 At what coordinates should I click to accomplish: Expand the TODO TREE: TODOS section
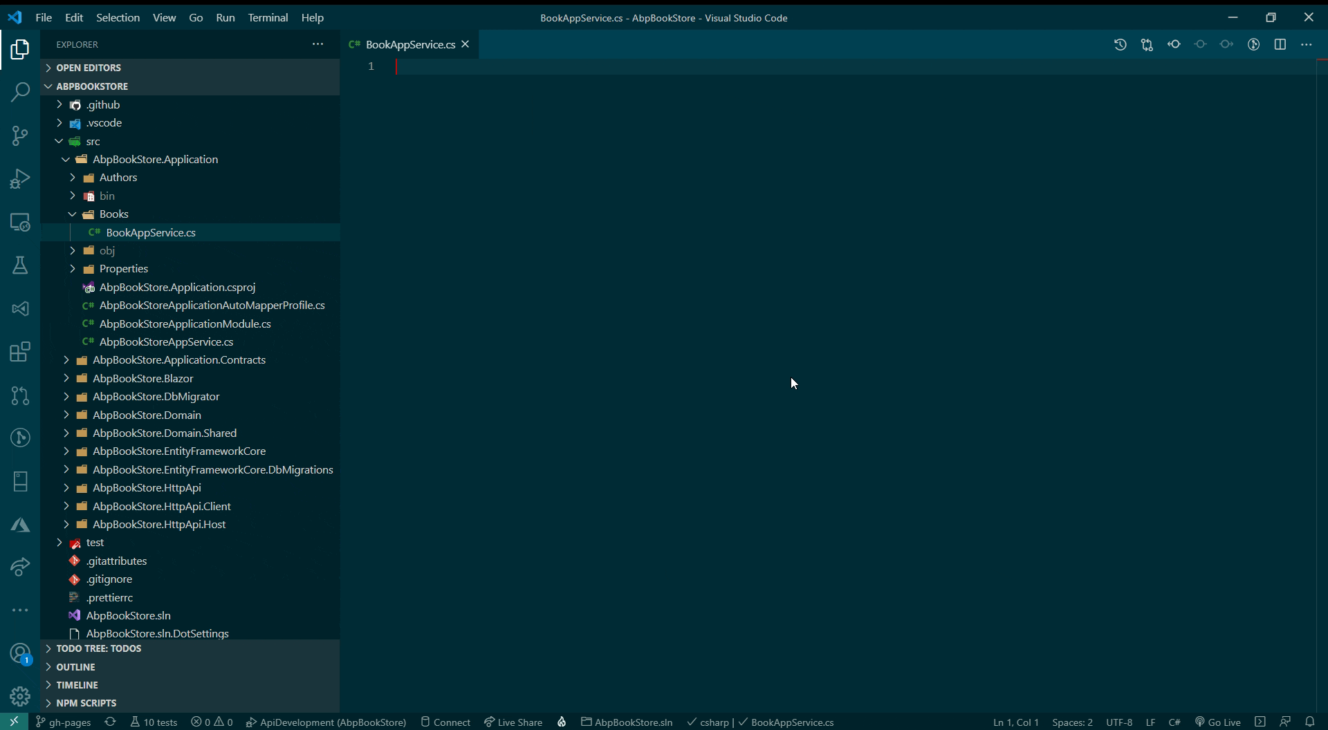[190, 648]
